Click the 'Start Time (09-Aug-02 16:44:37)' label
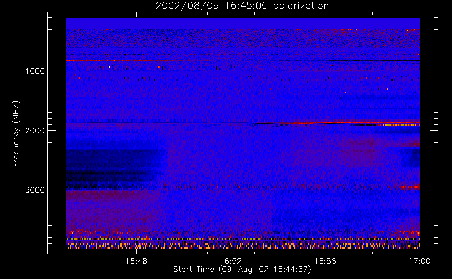This screenshot has width=452, height=279. 242,270
